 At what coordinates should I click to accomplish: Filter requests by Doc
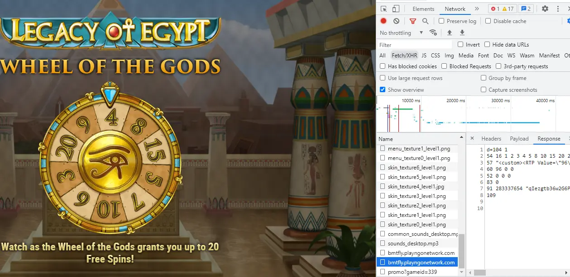(x=498, y=56)
